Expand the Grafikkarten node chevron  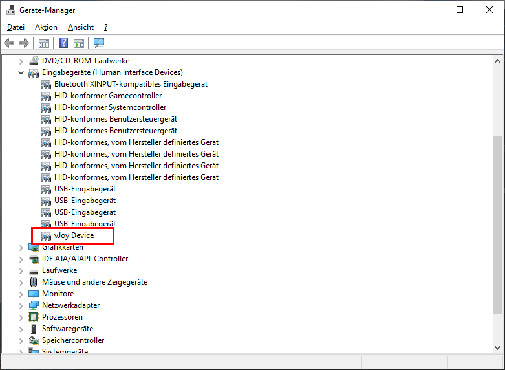(x=21, y=248)
